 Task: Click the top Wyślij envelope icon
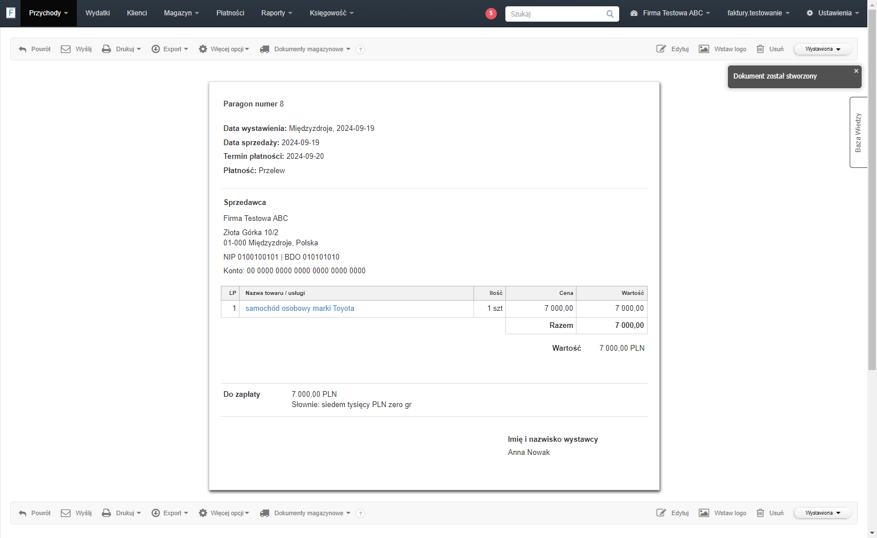point(65,50)
